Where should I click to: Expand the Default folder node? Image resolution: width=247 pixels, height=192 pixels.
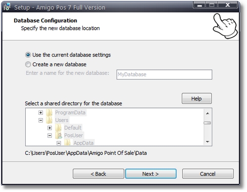pos(49,128)
